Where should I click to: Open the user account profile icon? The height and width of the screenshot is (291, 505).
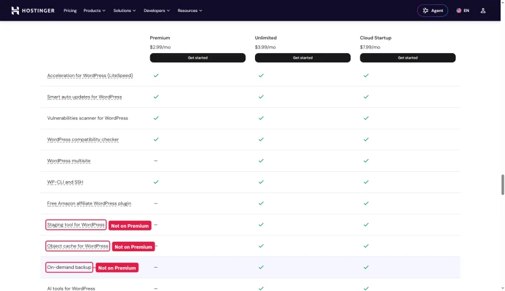(483, 11)
